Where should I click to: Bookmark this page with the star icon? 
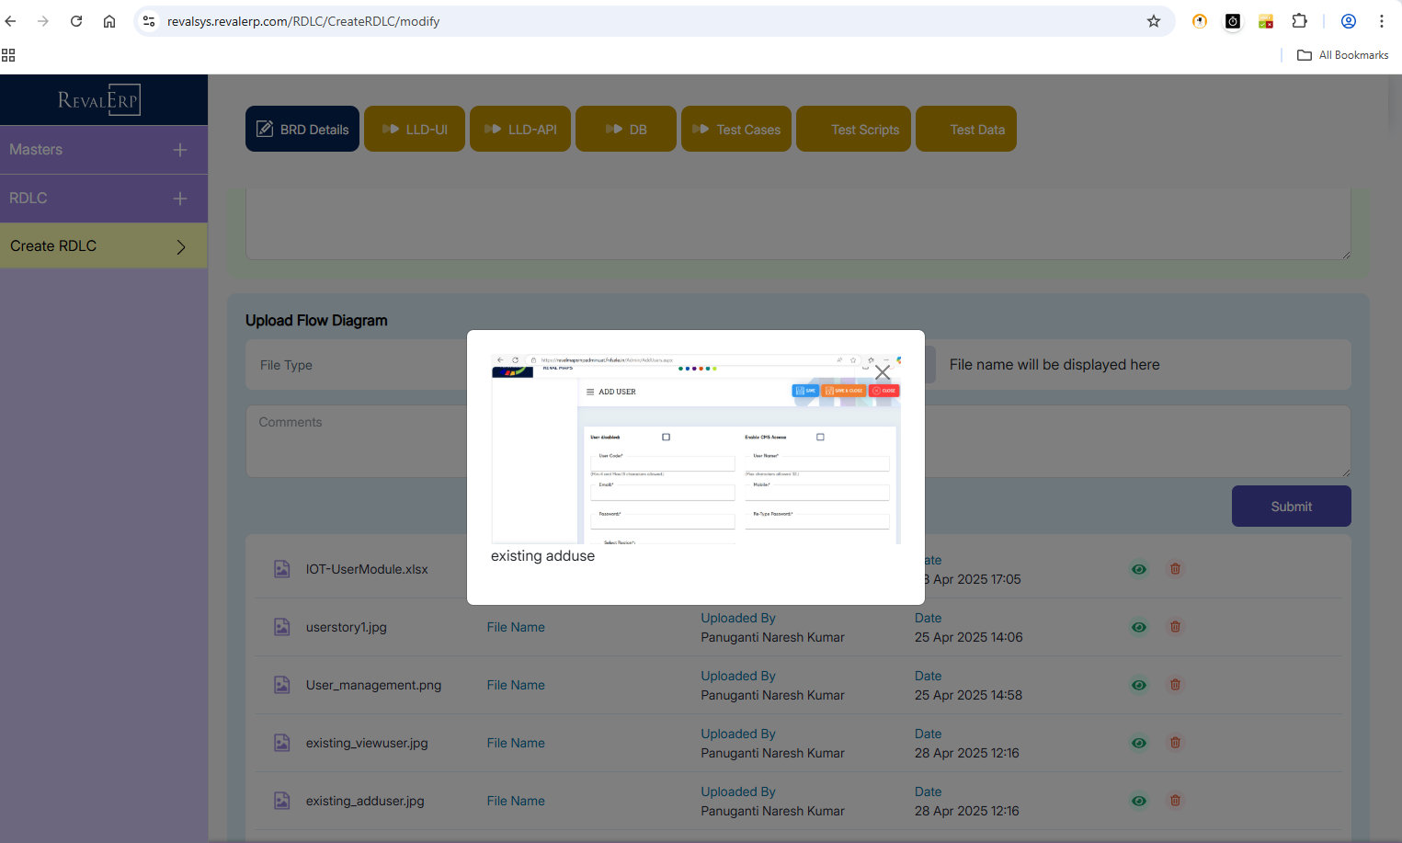(1153, 21)
